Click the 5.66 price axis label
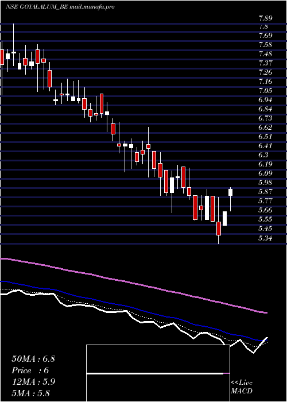The width and height of the screenshot is (287, 402). pos(265,210)
